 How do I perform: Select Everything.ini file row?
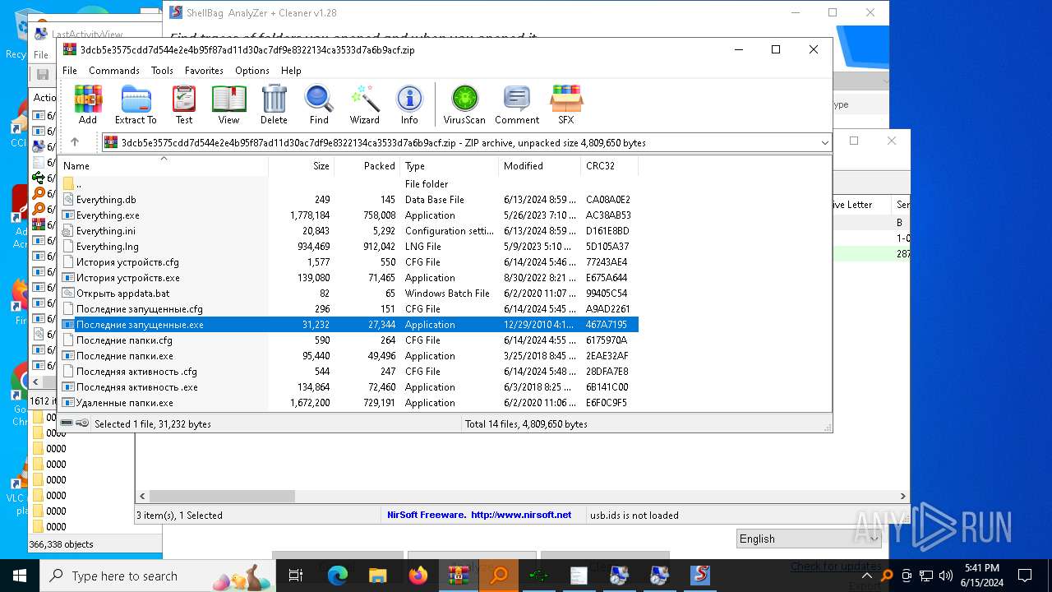point(348,231)
